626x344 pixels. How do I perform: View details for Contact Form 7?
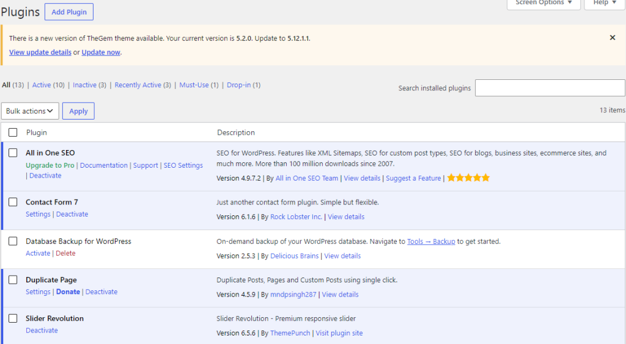pos(346,217)
